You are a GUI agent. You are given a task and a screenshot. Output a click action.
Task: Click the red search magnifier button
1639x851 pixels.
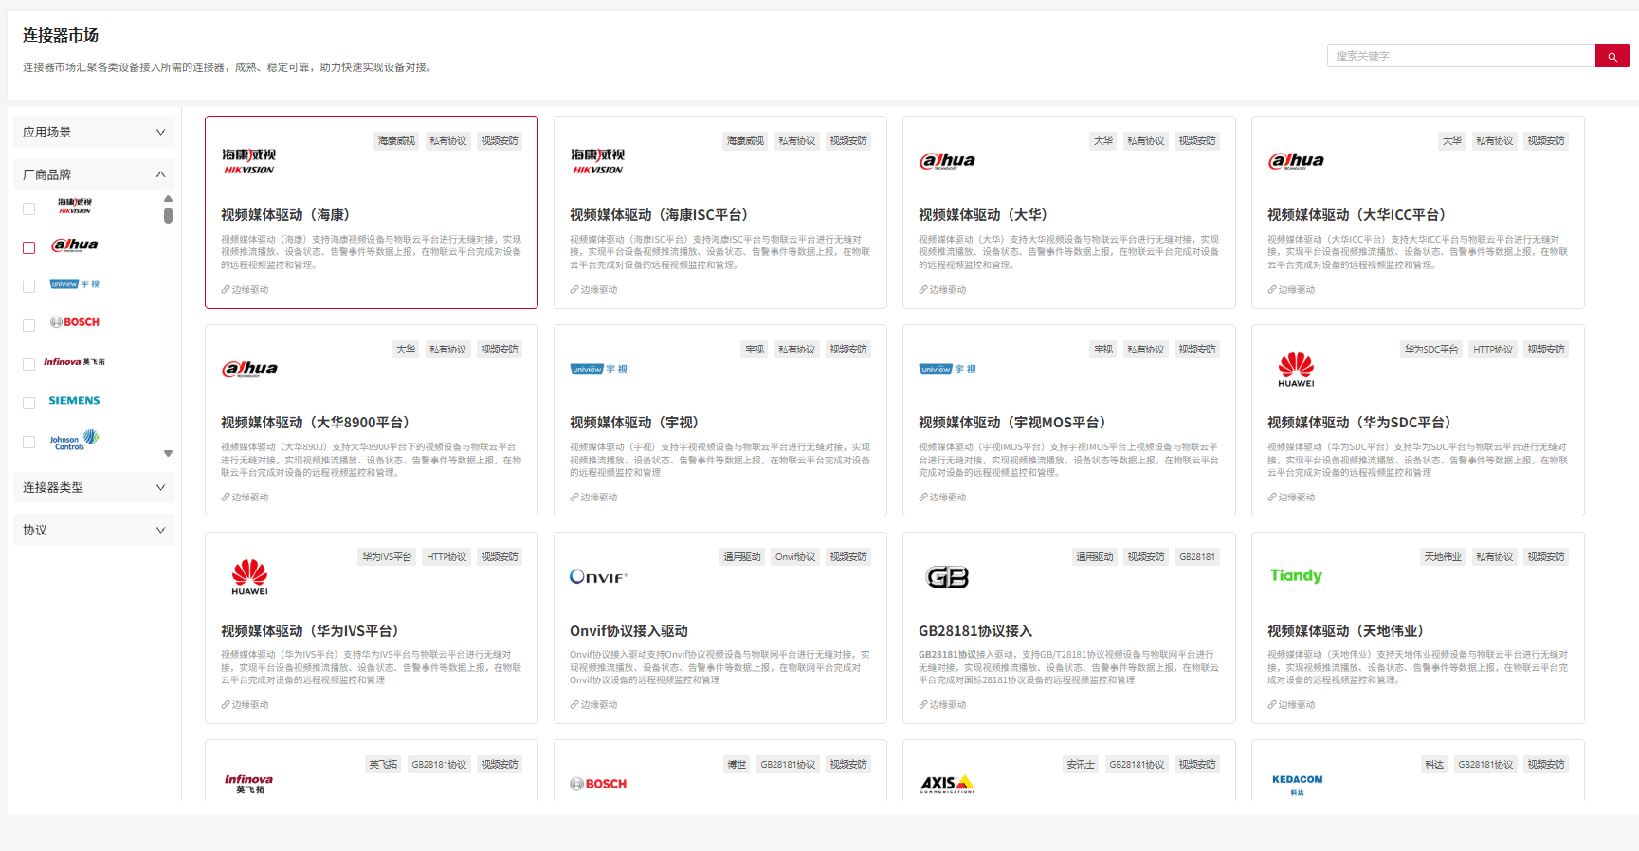click(1612, 56)
